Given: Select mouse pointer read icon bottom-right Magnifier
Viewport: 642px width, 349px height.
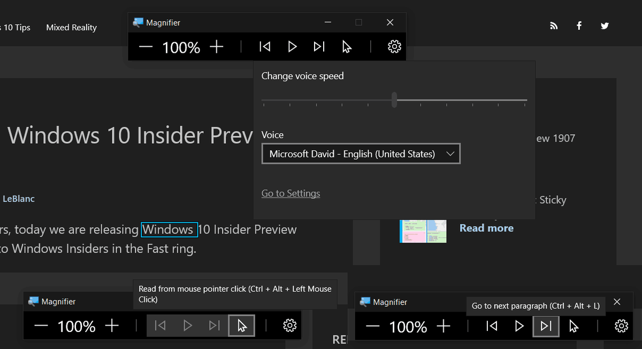Looking at the screenshot, I should pyautogui.click(x=574, y=326).
